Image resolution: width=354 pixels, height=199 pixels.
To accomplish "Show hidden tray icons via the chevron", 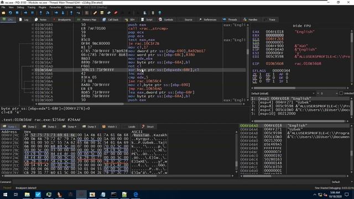I will click(315, 195).
